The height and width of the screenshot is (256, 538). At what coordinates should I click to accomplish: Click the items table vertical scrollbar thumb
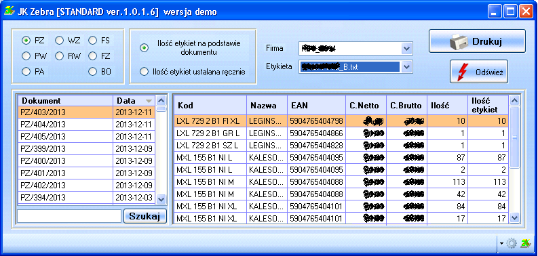click(514, 137)
